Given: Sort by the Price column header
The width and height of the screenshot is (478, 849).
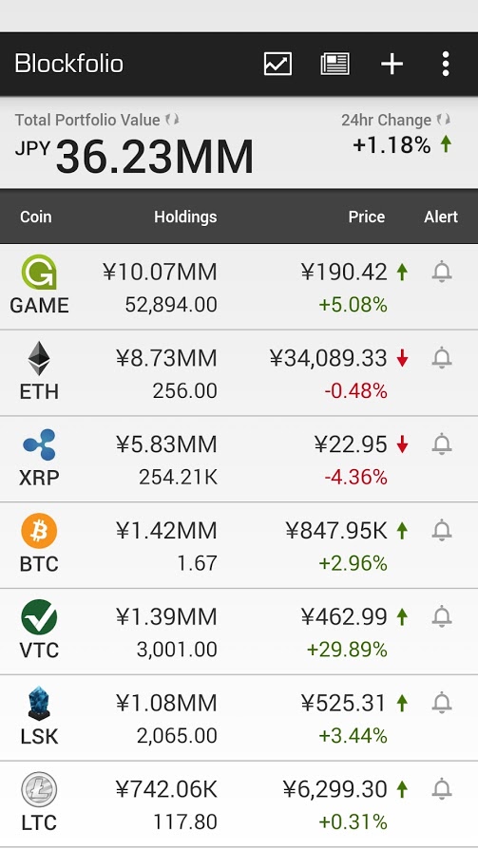Looking at the screenshot, I should [367, 217].
